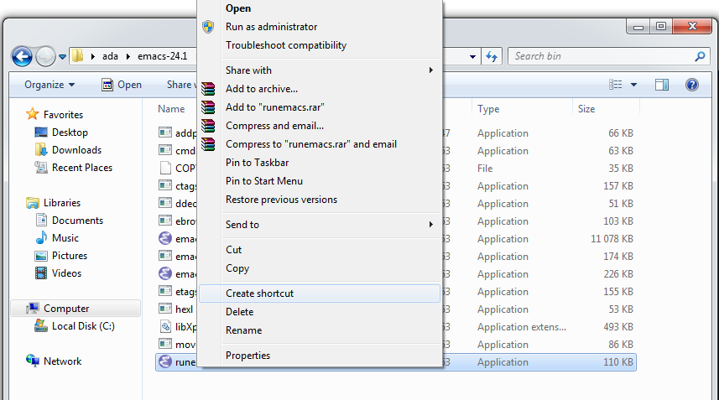The height and width of the screenshot is (400, 719).
Task: Expand the Share with submenu
Action: pyautogui.click(x=320, y=70)
